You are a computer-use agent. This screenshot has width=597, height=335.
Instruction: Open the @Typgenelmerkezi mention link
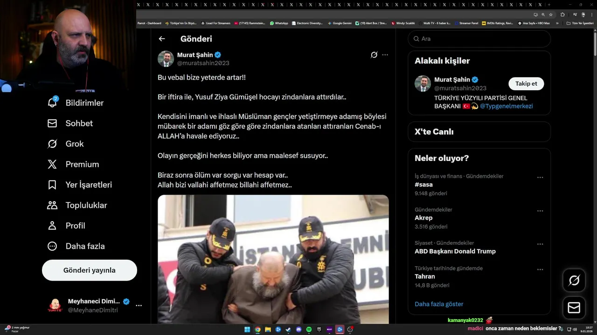(507, 106)
